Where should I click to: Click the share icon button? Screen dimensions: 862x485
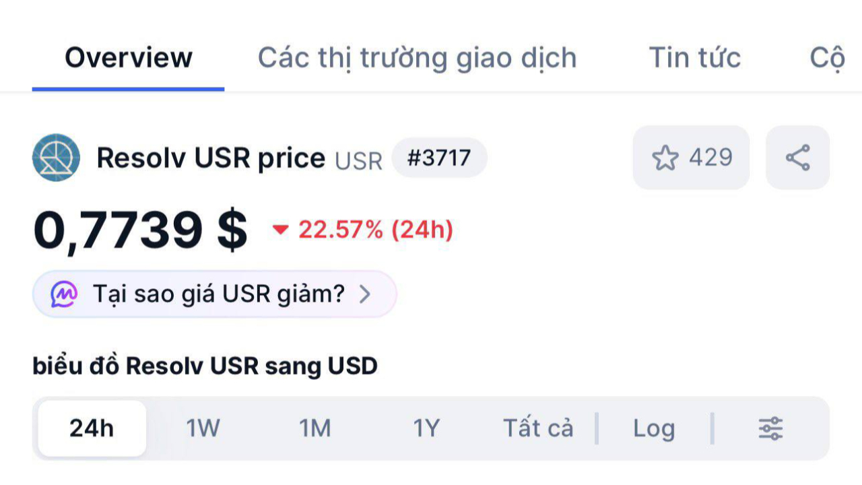797,158
